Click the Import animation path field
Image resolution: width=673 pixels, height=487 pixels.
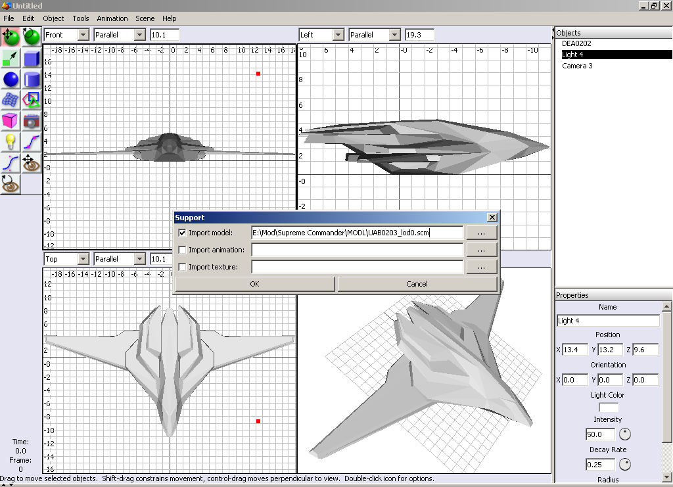click(x=357, y=250)
